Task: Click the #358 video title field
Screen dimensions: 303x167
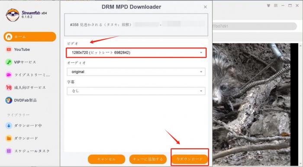Action: pyautogui.click(x=136, y=25)
